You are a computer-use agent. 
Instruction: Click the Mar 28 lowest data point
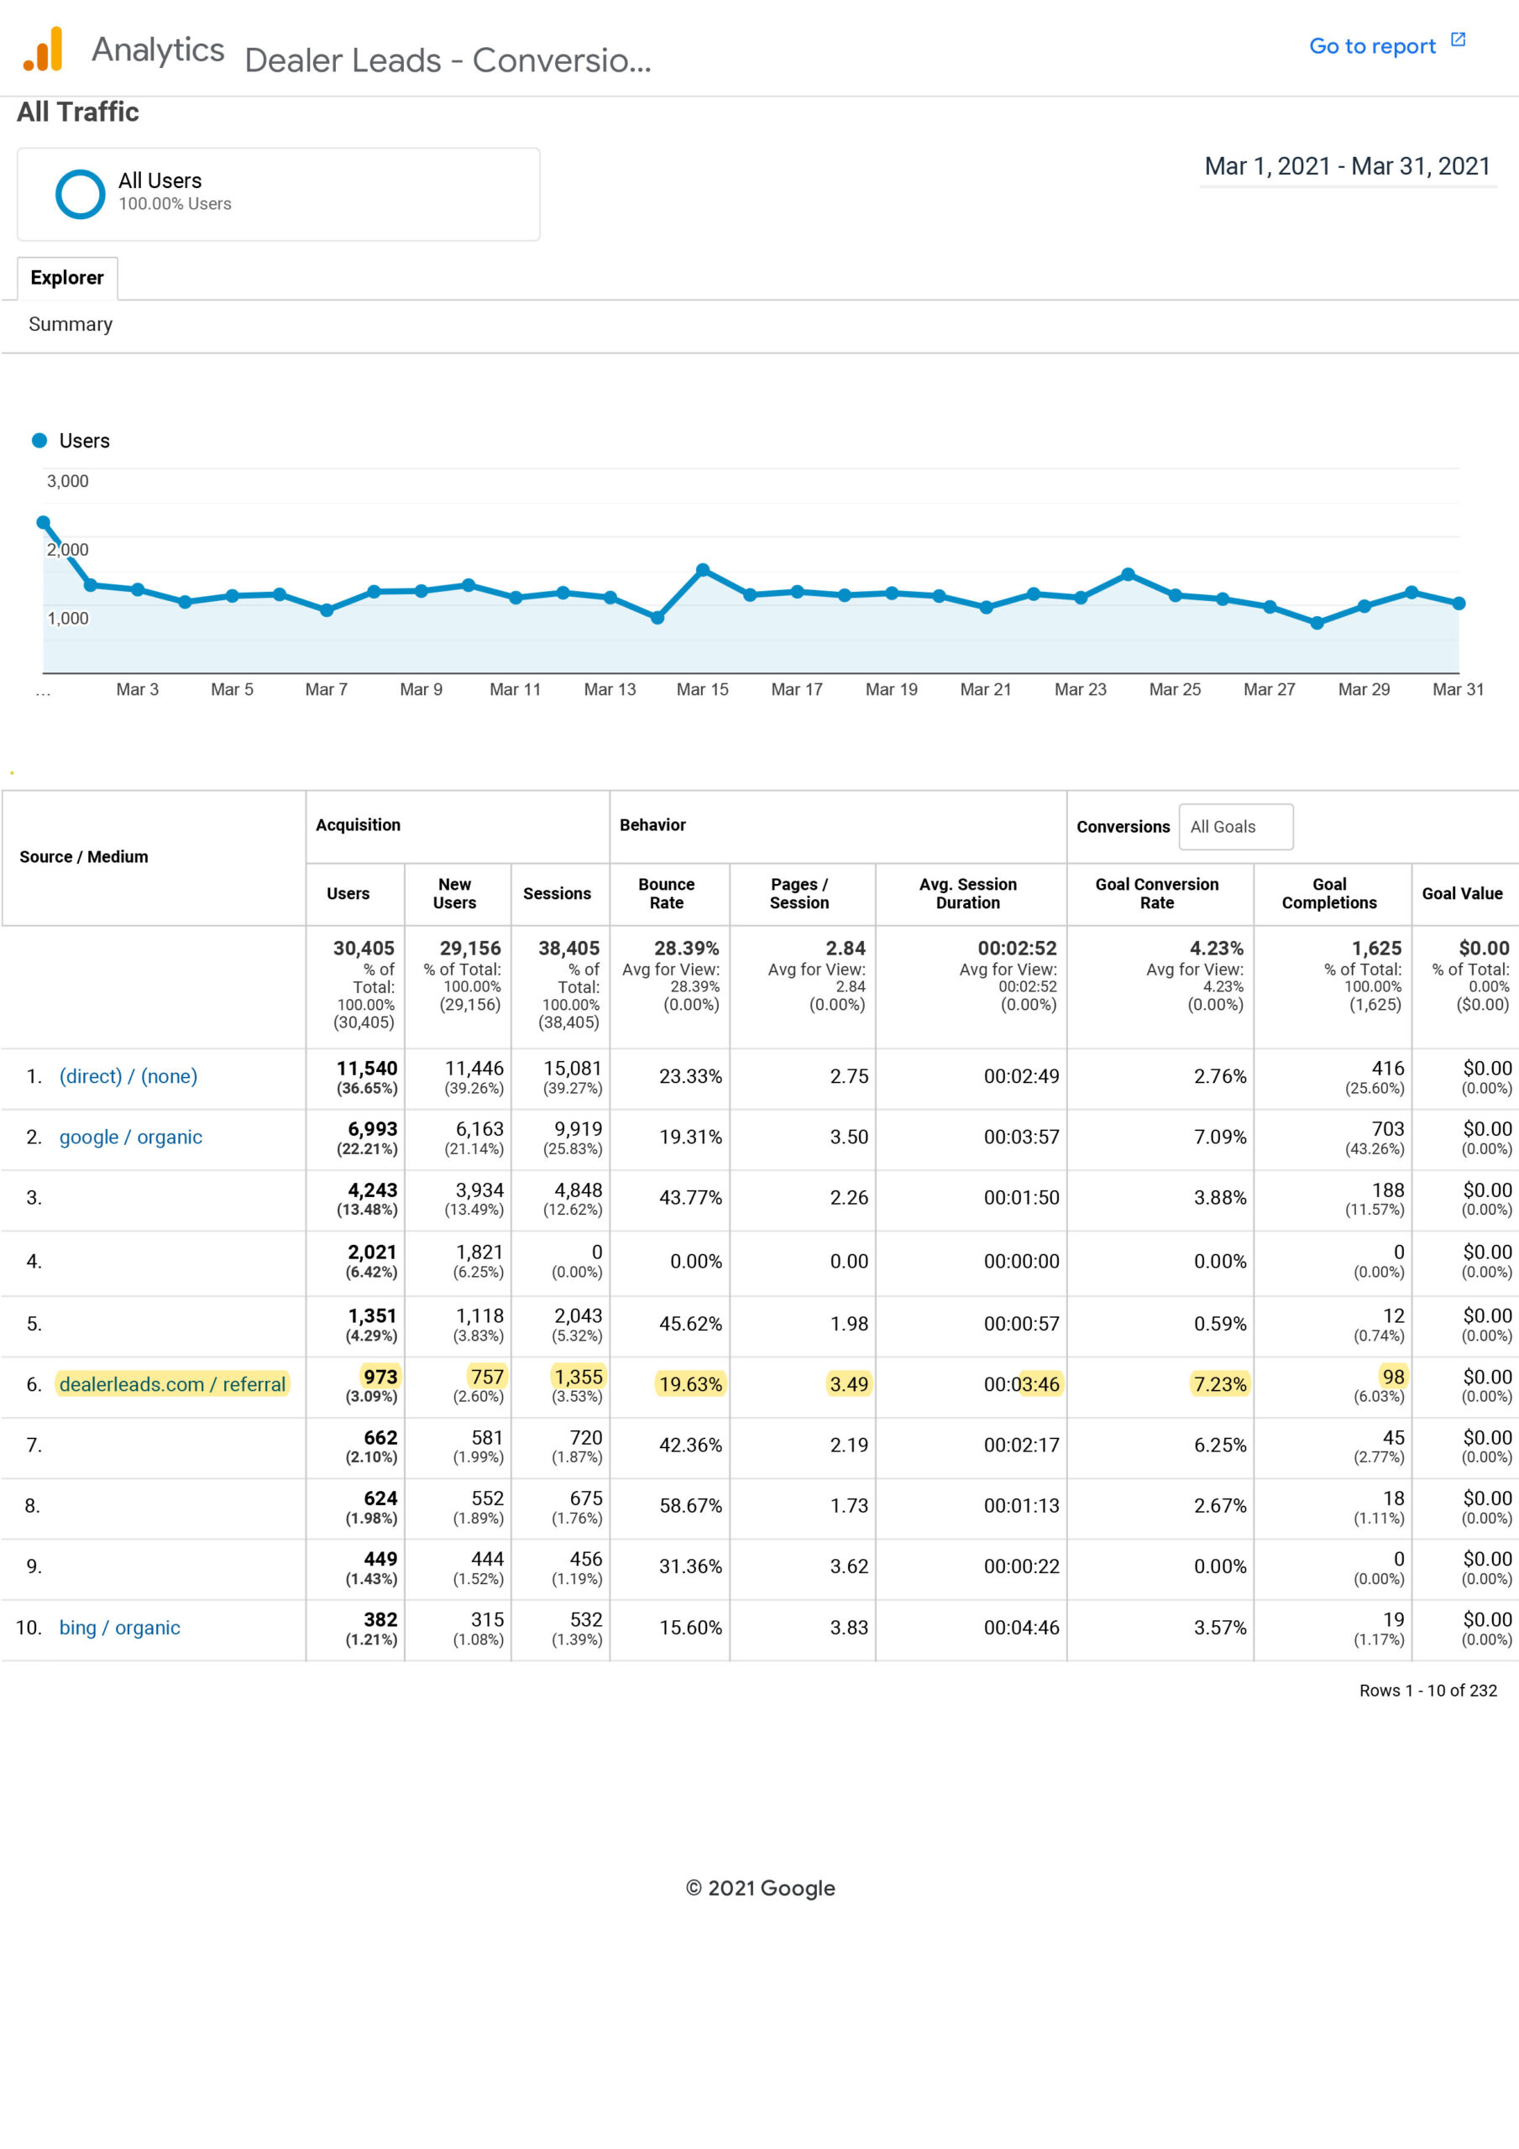click(1317, 622)
